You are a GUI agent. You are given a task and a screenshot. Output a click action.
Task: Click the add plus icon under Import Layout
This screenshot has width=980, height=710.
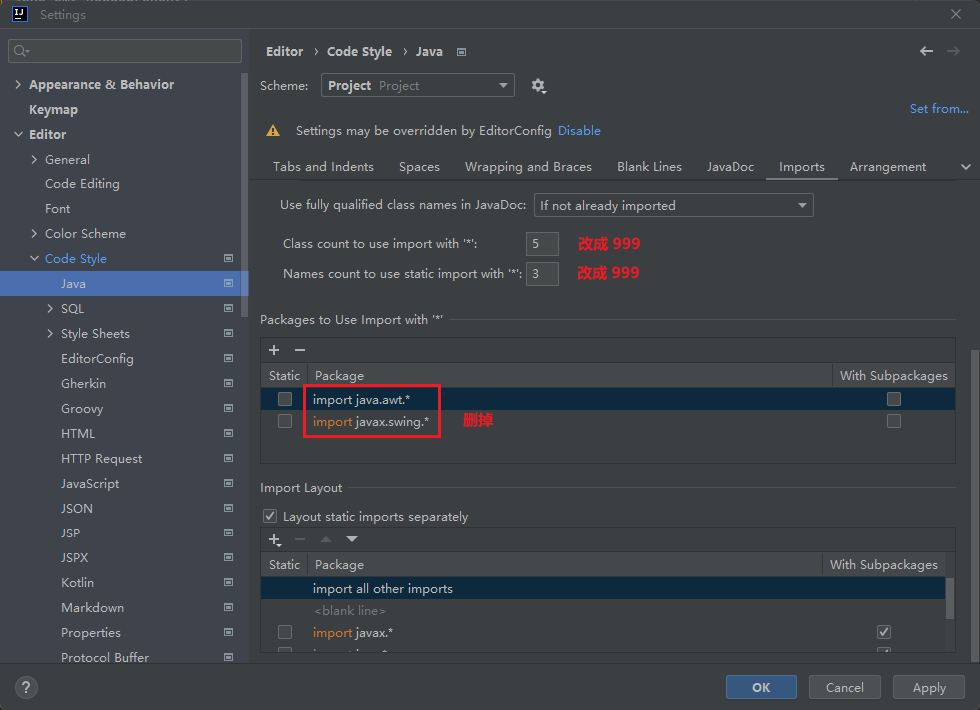(x=274, y=539)
